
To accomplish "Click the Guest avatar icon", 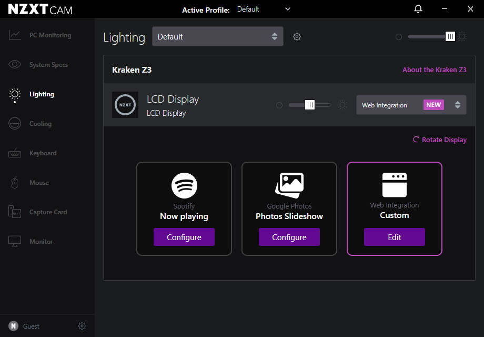I will tap(13, 326).
